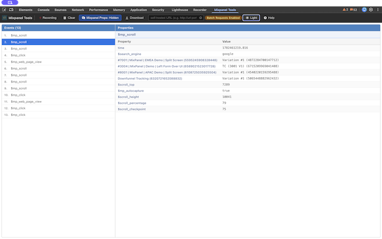This screenshot has height=239, width=382.
Task: Click the google value
Action: coord(227,54)
